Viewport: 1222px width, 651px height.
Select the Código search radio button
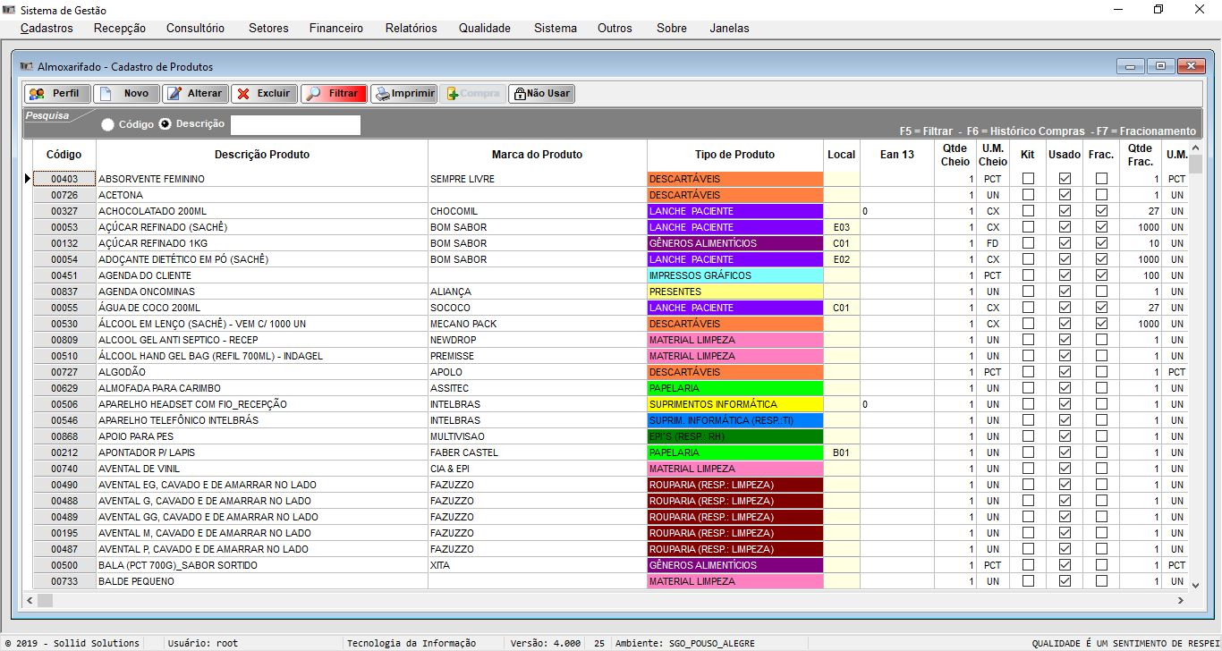coord(107,124)
